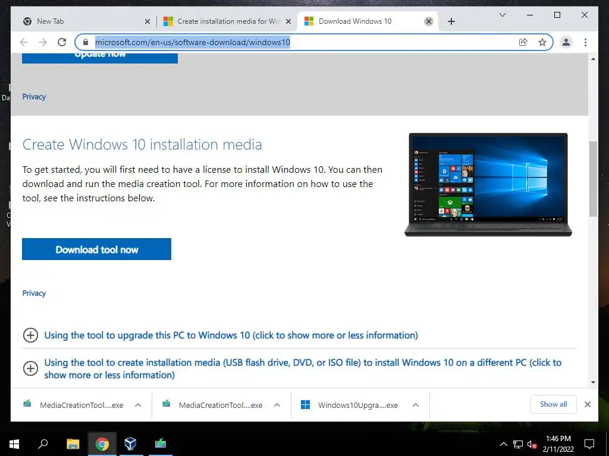Open options arrow for Windows10Upgrade download
The width and height of the screenshot is (609, 456).
click(x=416, y=405)
